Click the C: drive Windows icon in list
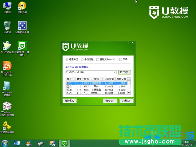 [x=68, y=83]
